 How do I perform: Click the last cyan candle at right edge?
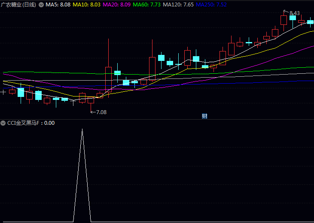[x=310, y=22]
